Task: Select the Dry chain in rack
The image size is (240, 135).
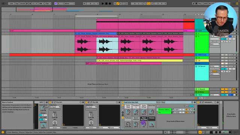Action: tap(164, 112)
